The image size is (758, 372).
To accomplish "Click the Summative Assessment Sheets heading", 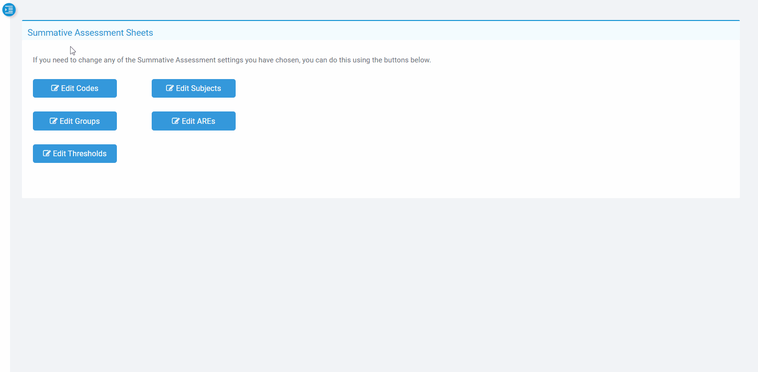I will (x=90, y=33).
